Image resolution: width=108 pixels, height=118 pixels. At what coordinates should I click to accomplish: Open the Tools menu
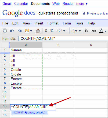(x=79, y=23)
